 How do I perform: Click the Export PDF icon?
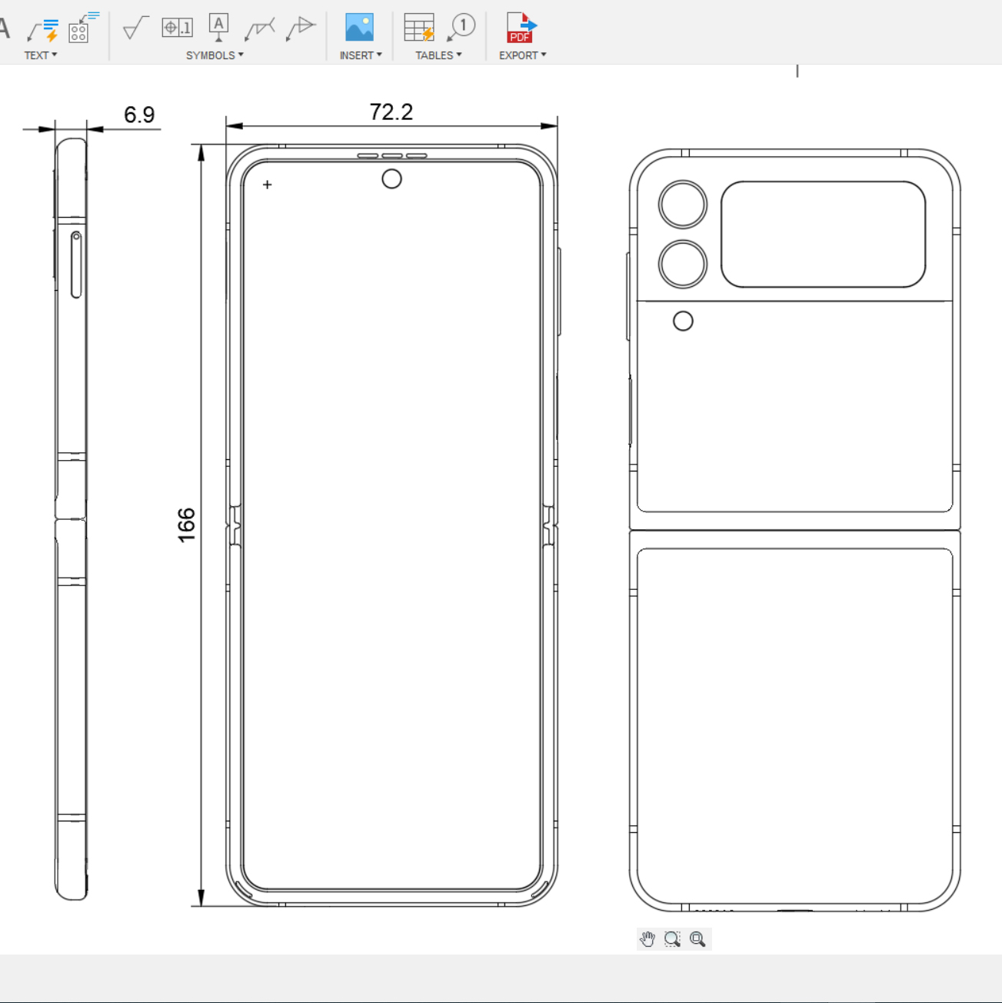pos(521,28)
